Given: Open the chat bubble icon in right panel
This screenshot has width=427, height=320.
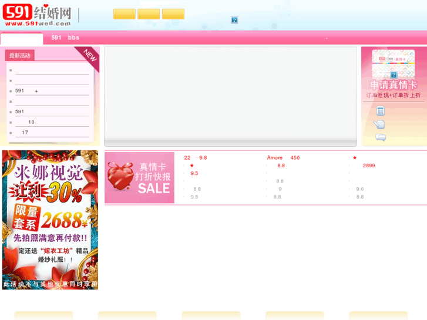Looking at the screenshot, I should (381, 137).
